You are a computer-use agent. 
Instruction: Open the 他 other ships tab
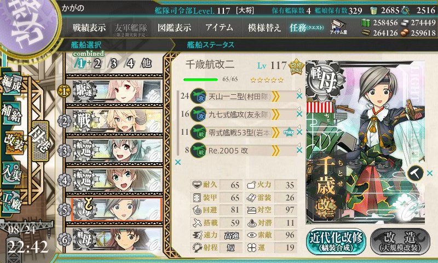(146, 64)
